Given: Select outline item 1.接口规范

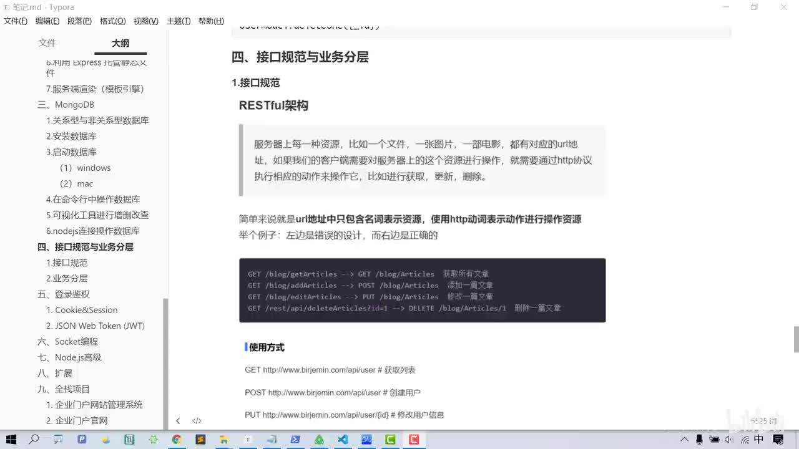Looking at the screenshot, I should point(67,263).
